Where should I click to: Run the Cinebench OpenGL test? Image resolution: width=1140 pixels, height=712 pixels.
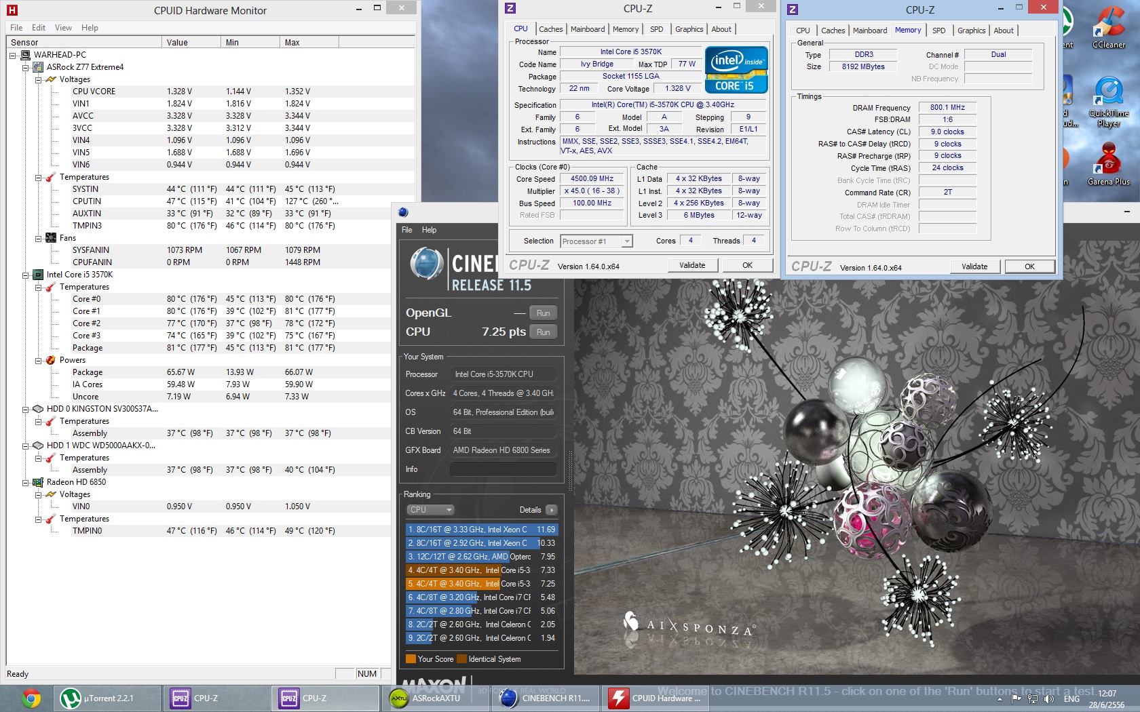pos(544,313)
